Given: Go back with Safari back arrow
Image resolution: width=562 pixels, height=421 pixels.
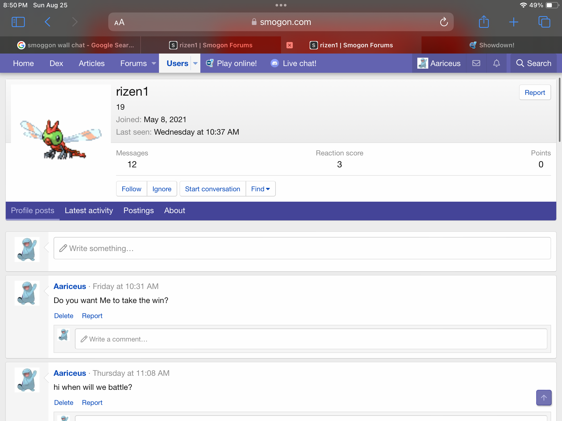Looking at the screenshot, I should (x=47, y=22).
